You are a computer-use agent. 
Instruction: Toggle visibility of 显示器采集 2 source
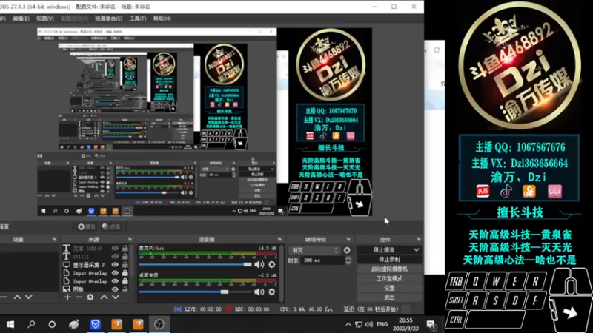click(x=115, y=265)
